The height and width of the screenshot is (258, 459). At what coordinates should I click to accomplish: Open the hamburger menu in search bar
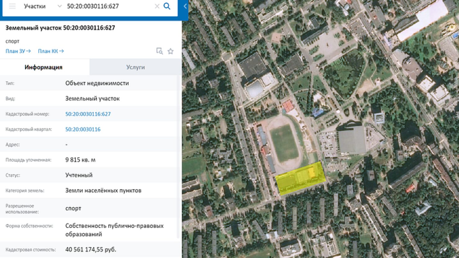(x=12, y=6)
